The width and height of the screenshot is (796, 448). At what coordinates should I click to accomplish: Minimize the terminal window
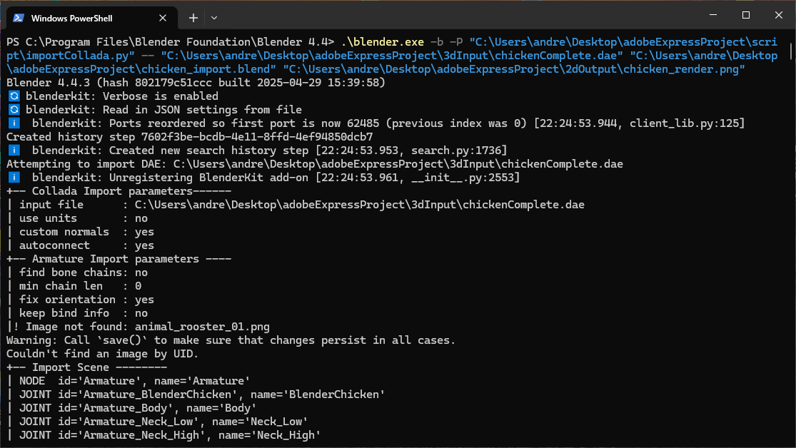(x=713, y=15)
